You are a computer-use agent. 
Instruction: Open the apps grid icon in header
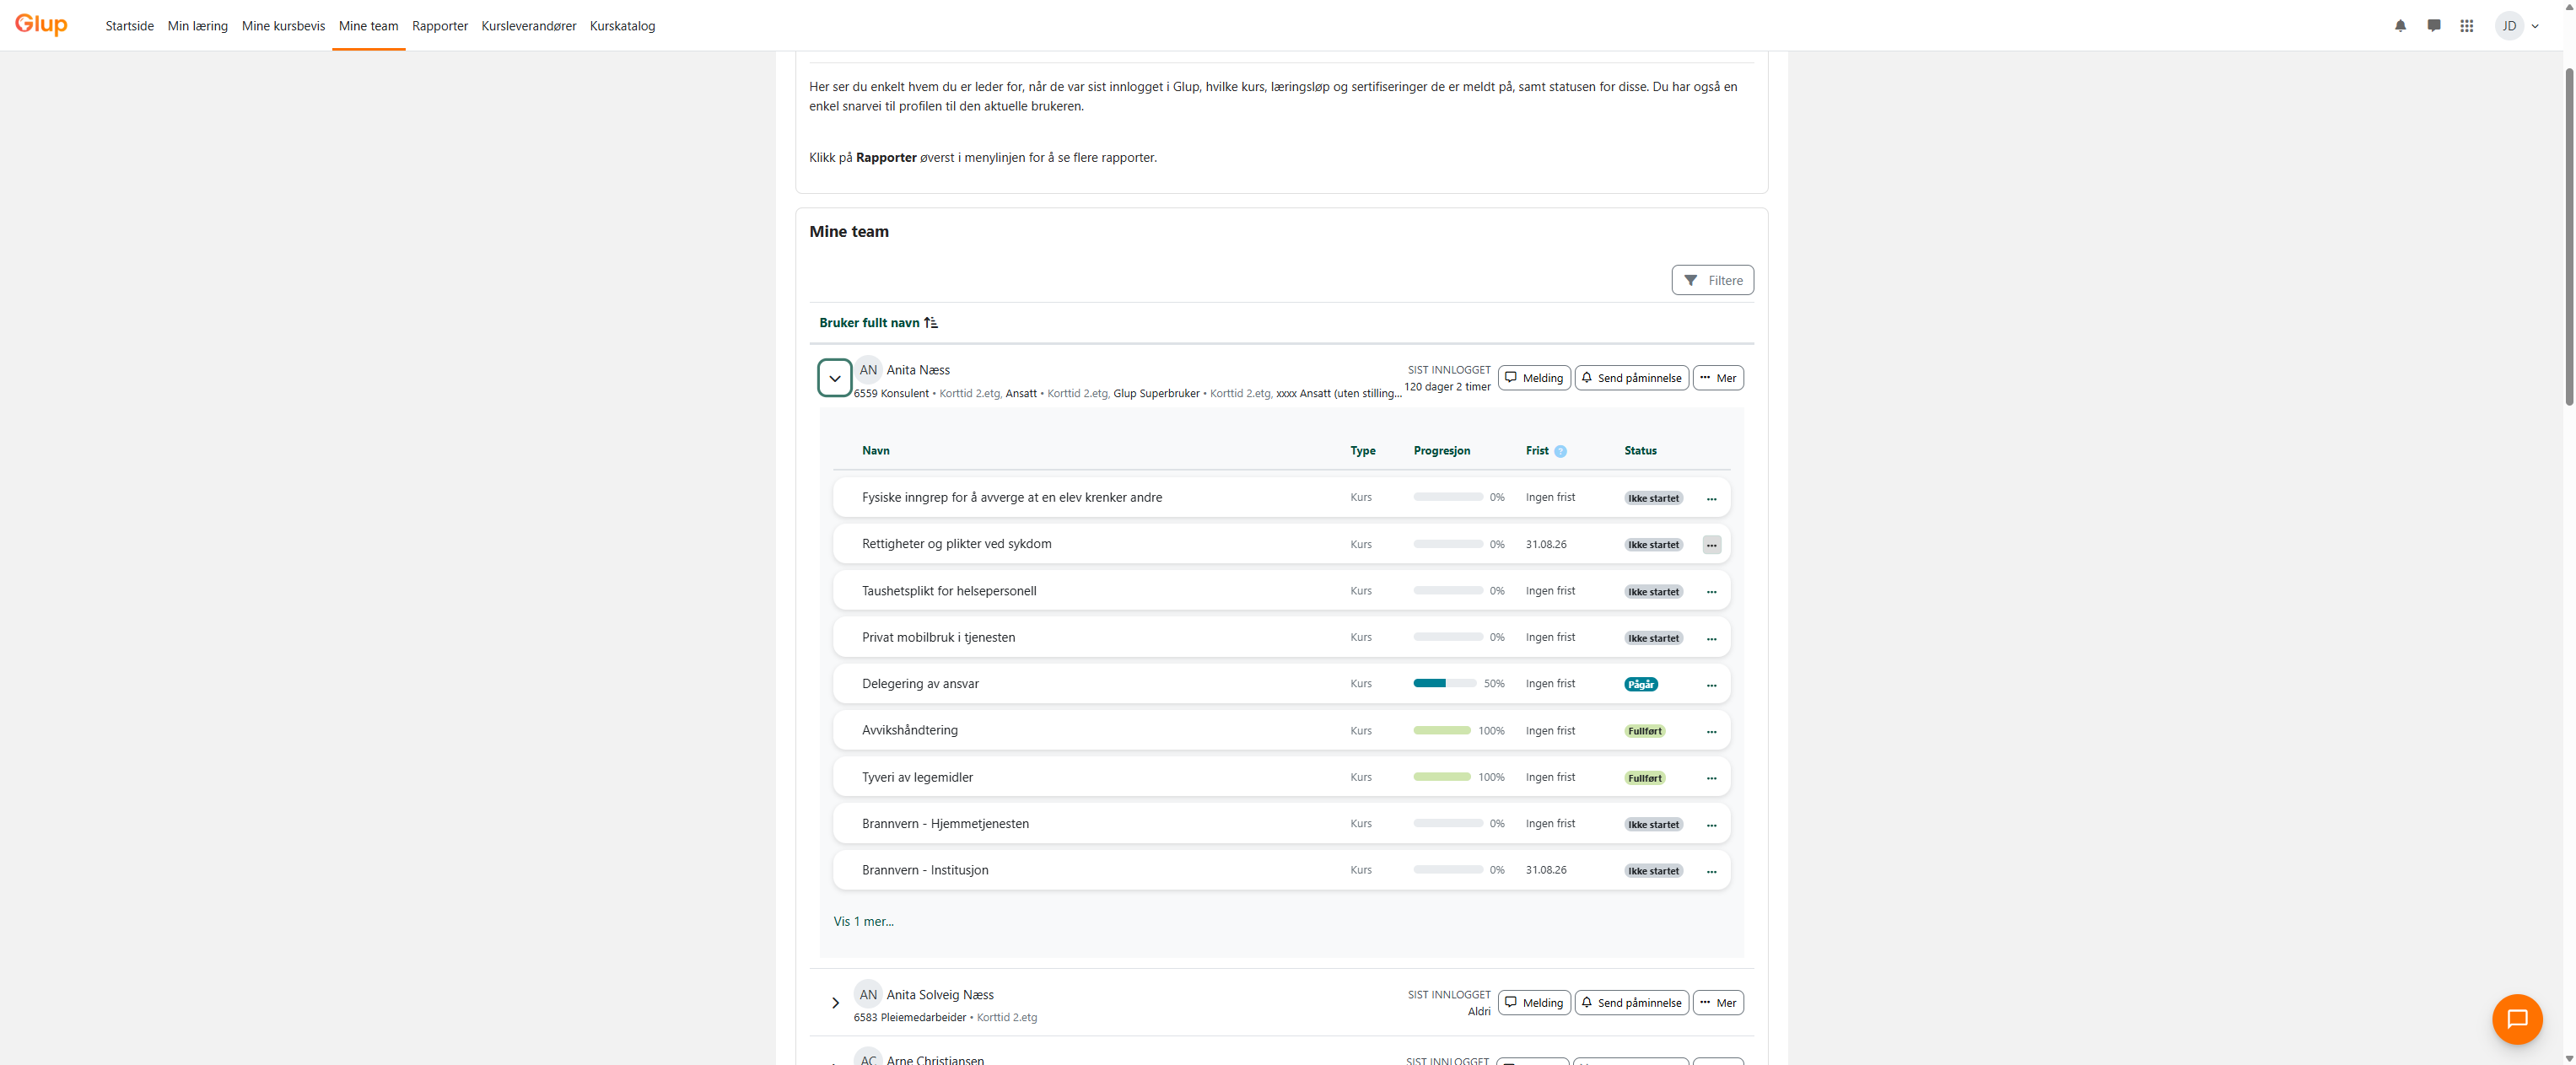pos(2467,26)
